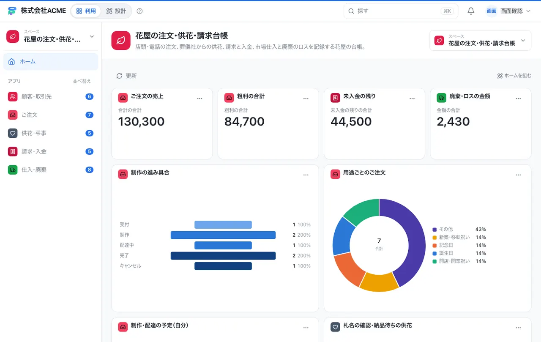Switch to 設計 mode
This screenshot has height=342, width=541.
point(116,11)
